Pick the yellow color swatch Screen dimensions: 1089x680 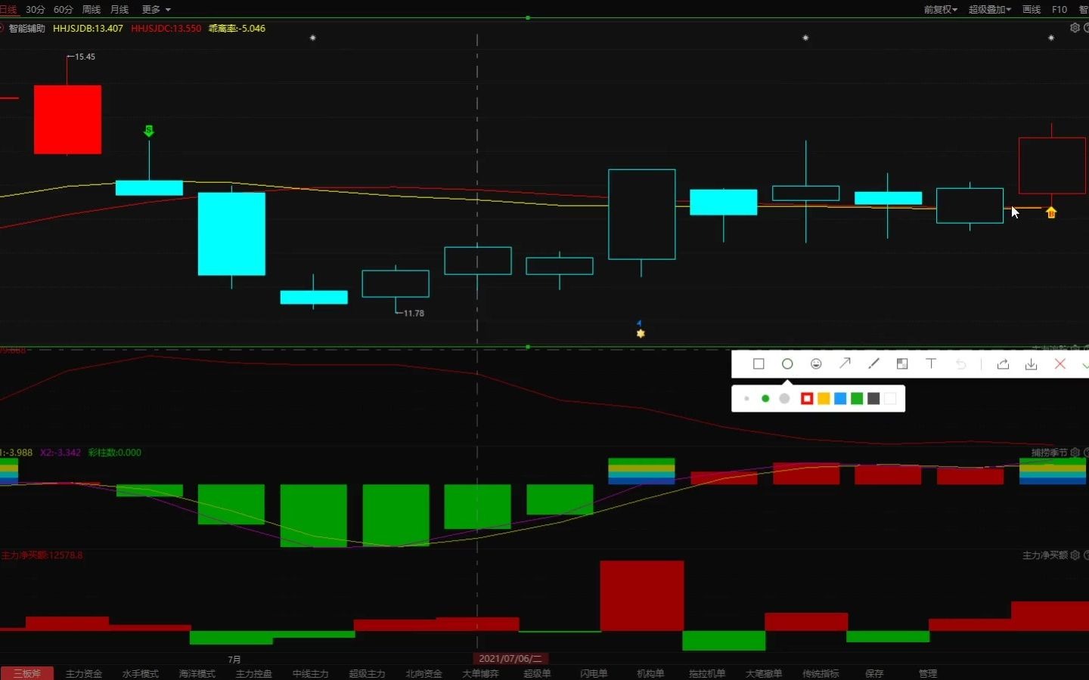tap(824, 399)
